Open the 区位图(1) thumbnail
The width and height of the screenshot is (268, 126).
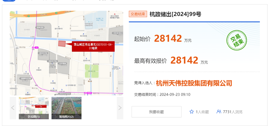pos(34,108)
